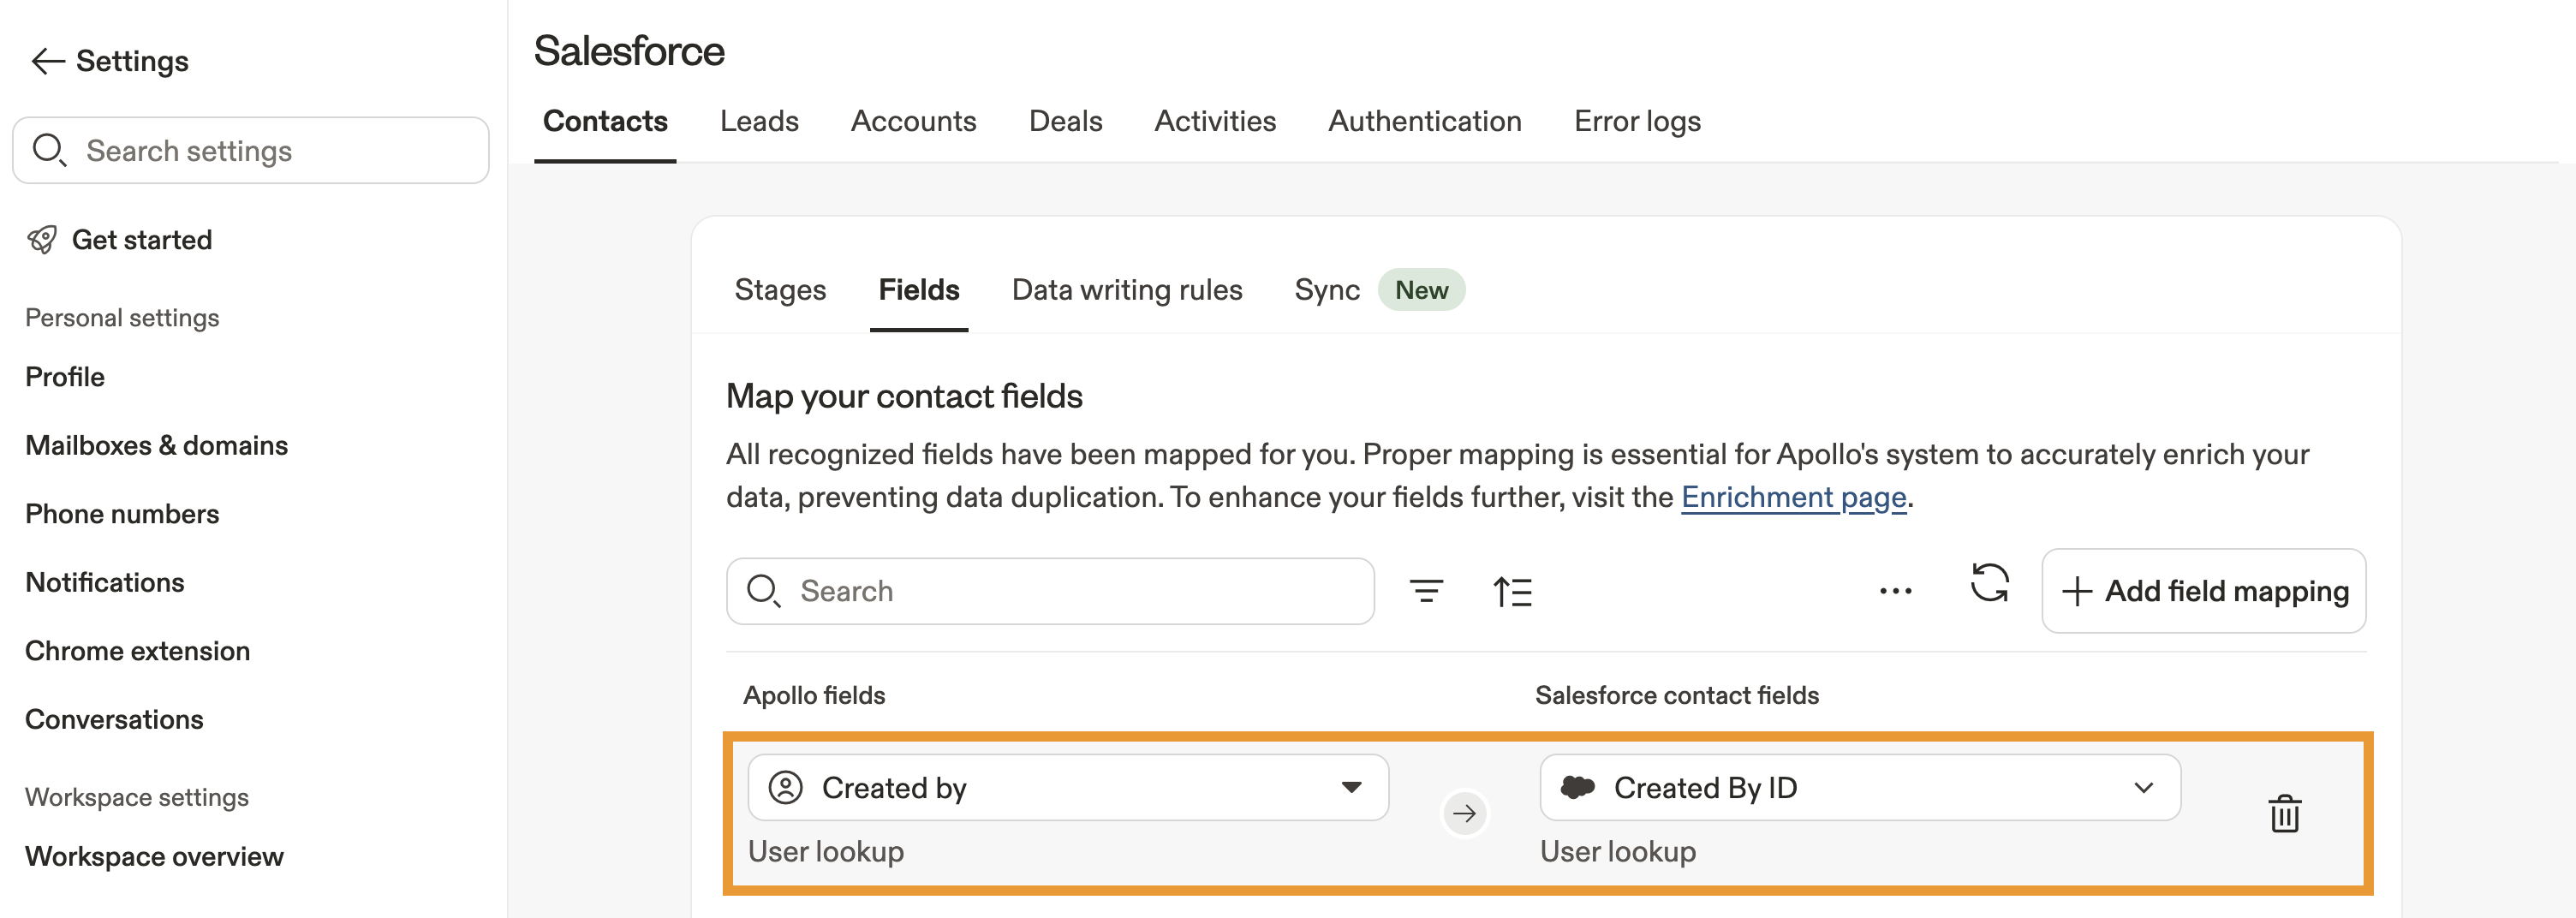Click the field mapping Search box
This screenshot has width=2576, height=918.
[1050, 591]
